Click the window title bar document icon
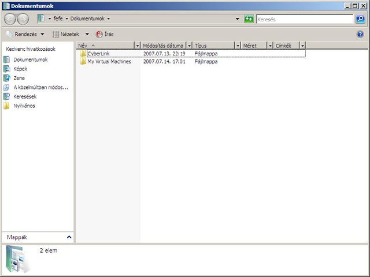 (x=6, y=6)
